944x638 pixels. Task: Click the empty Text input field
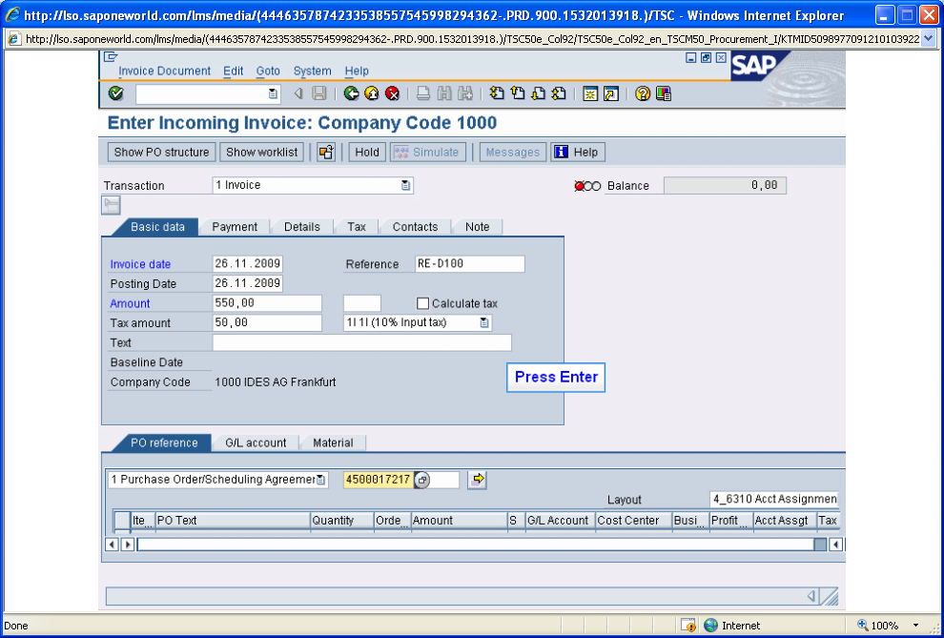[x=361, y=342]
